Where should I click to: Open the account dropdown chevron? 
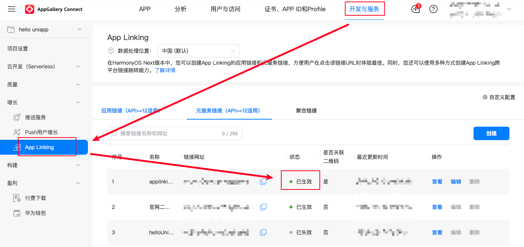[509, 9]
